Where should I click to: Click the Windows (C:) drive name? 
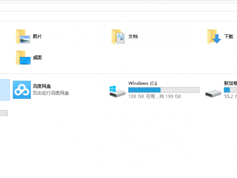pos(143,83)
